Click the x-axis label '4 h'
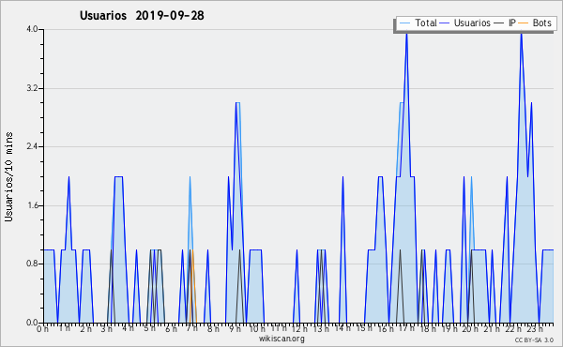Viewport: 563px width, 347px height. coord(129,328)
